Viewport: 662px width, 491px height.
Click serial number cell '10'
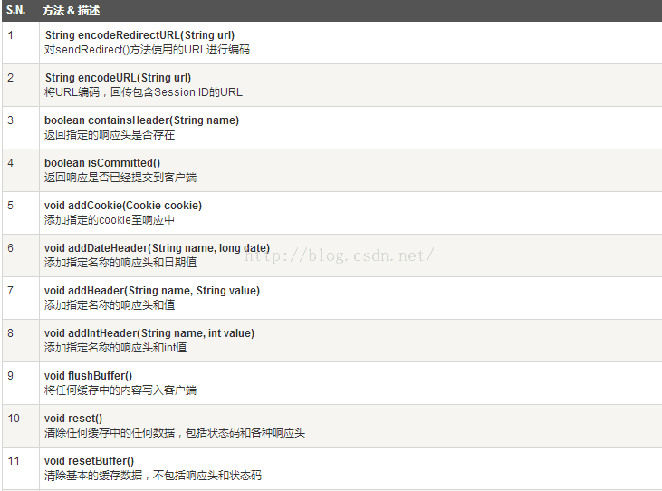(x=21, y=426)
